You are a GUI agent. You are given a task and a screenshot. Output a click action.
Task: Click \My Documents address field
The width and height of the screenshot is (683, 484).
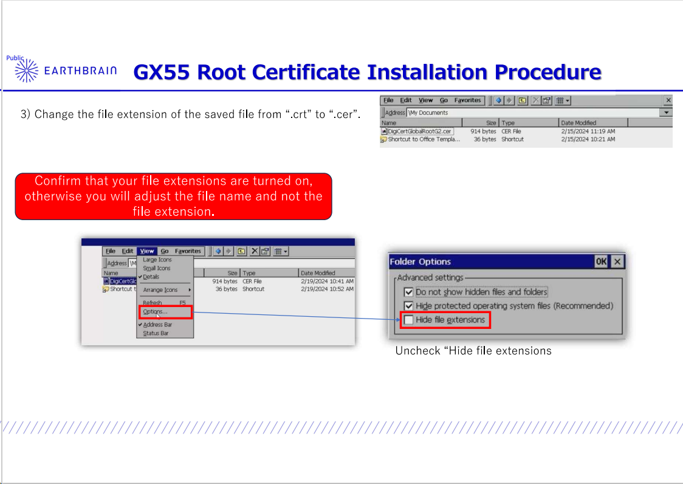coord(533,112)
